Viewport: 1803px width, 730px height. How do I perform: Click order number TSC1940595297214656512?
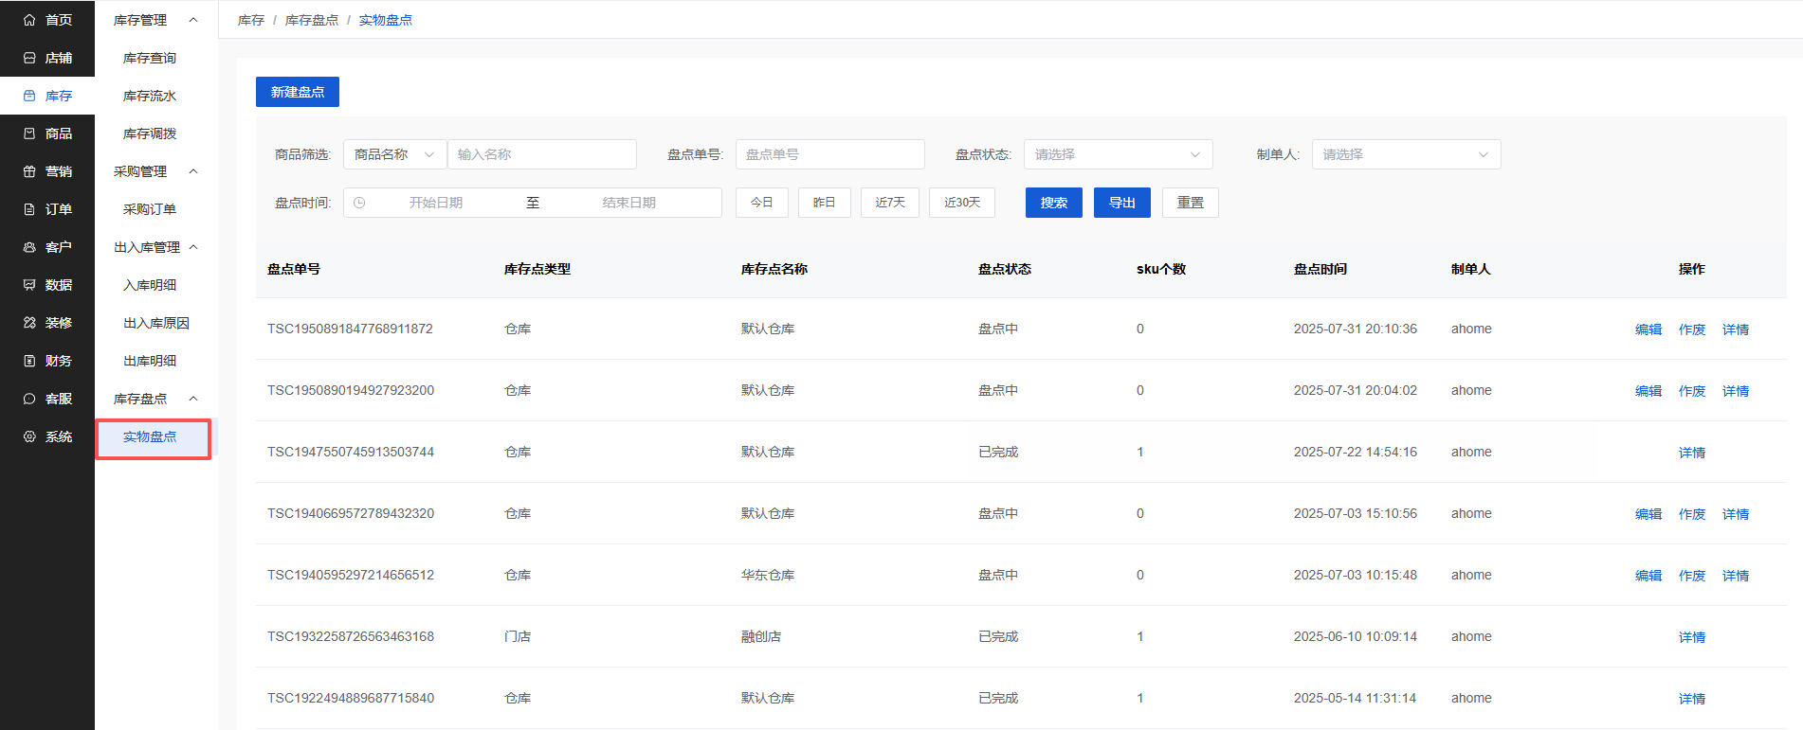coord(351,575)
